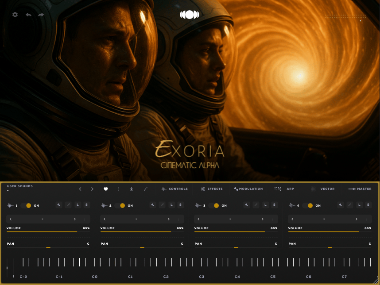Select previous sound for layer 2

(x=105, y=219)
